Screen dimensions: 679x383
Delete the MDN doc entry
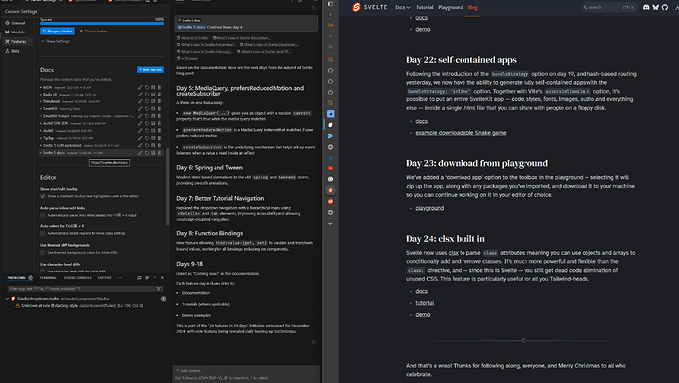click(159, 87)
